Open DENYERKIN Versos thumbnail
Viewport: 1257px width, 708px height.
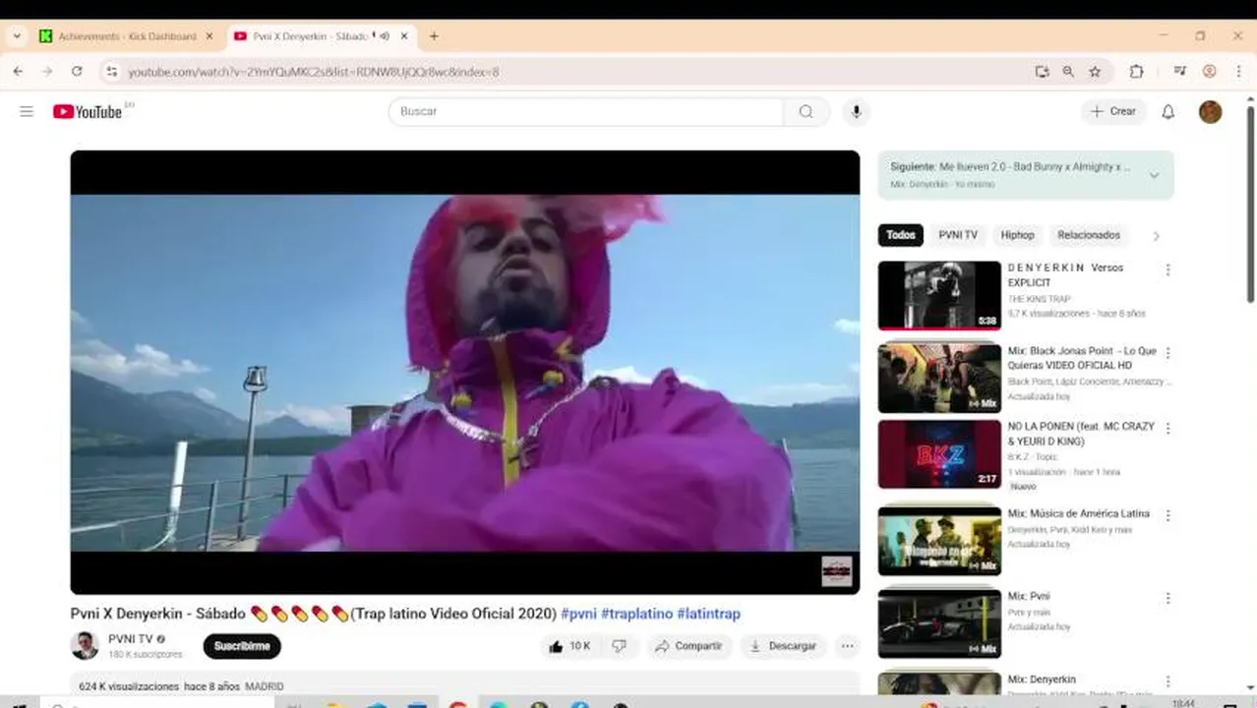[939, 295]
